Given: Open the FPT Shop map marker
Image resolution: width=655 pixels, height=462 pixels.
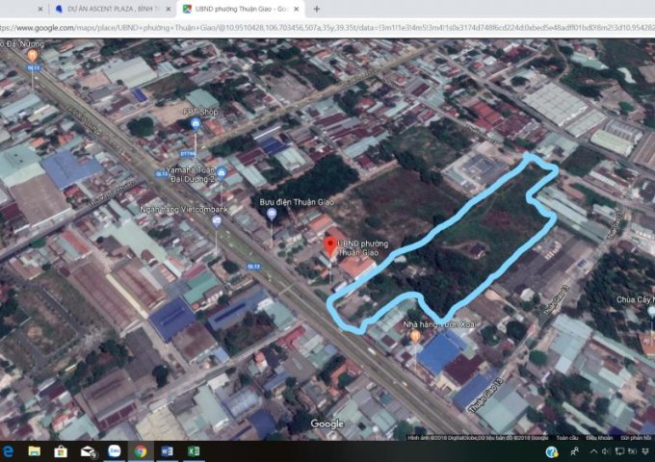Looking at the screenshot, I should coord(196,123).
